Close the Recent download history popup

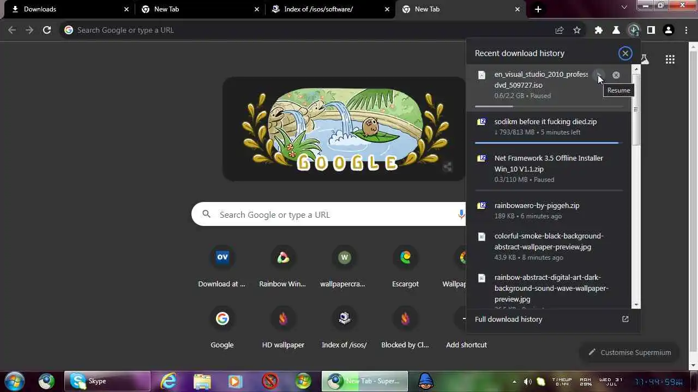(x=625, y=53)
